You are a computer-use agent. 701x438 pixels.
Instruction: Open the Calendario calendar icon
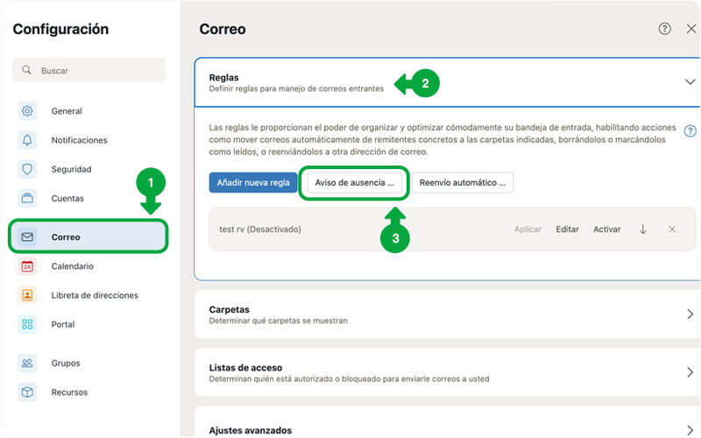(x=27, y=266)
